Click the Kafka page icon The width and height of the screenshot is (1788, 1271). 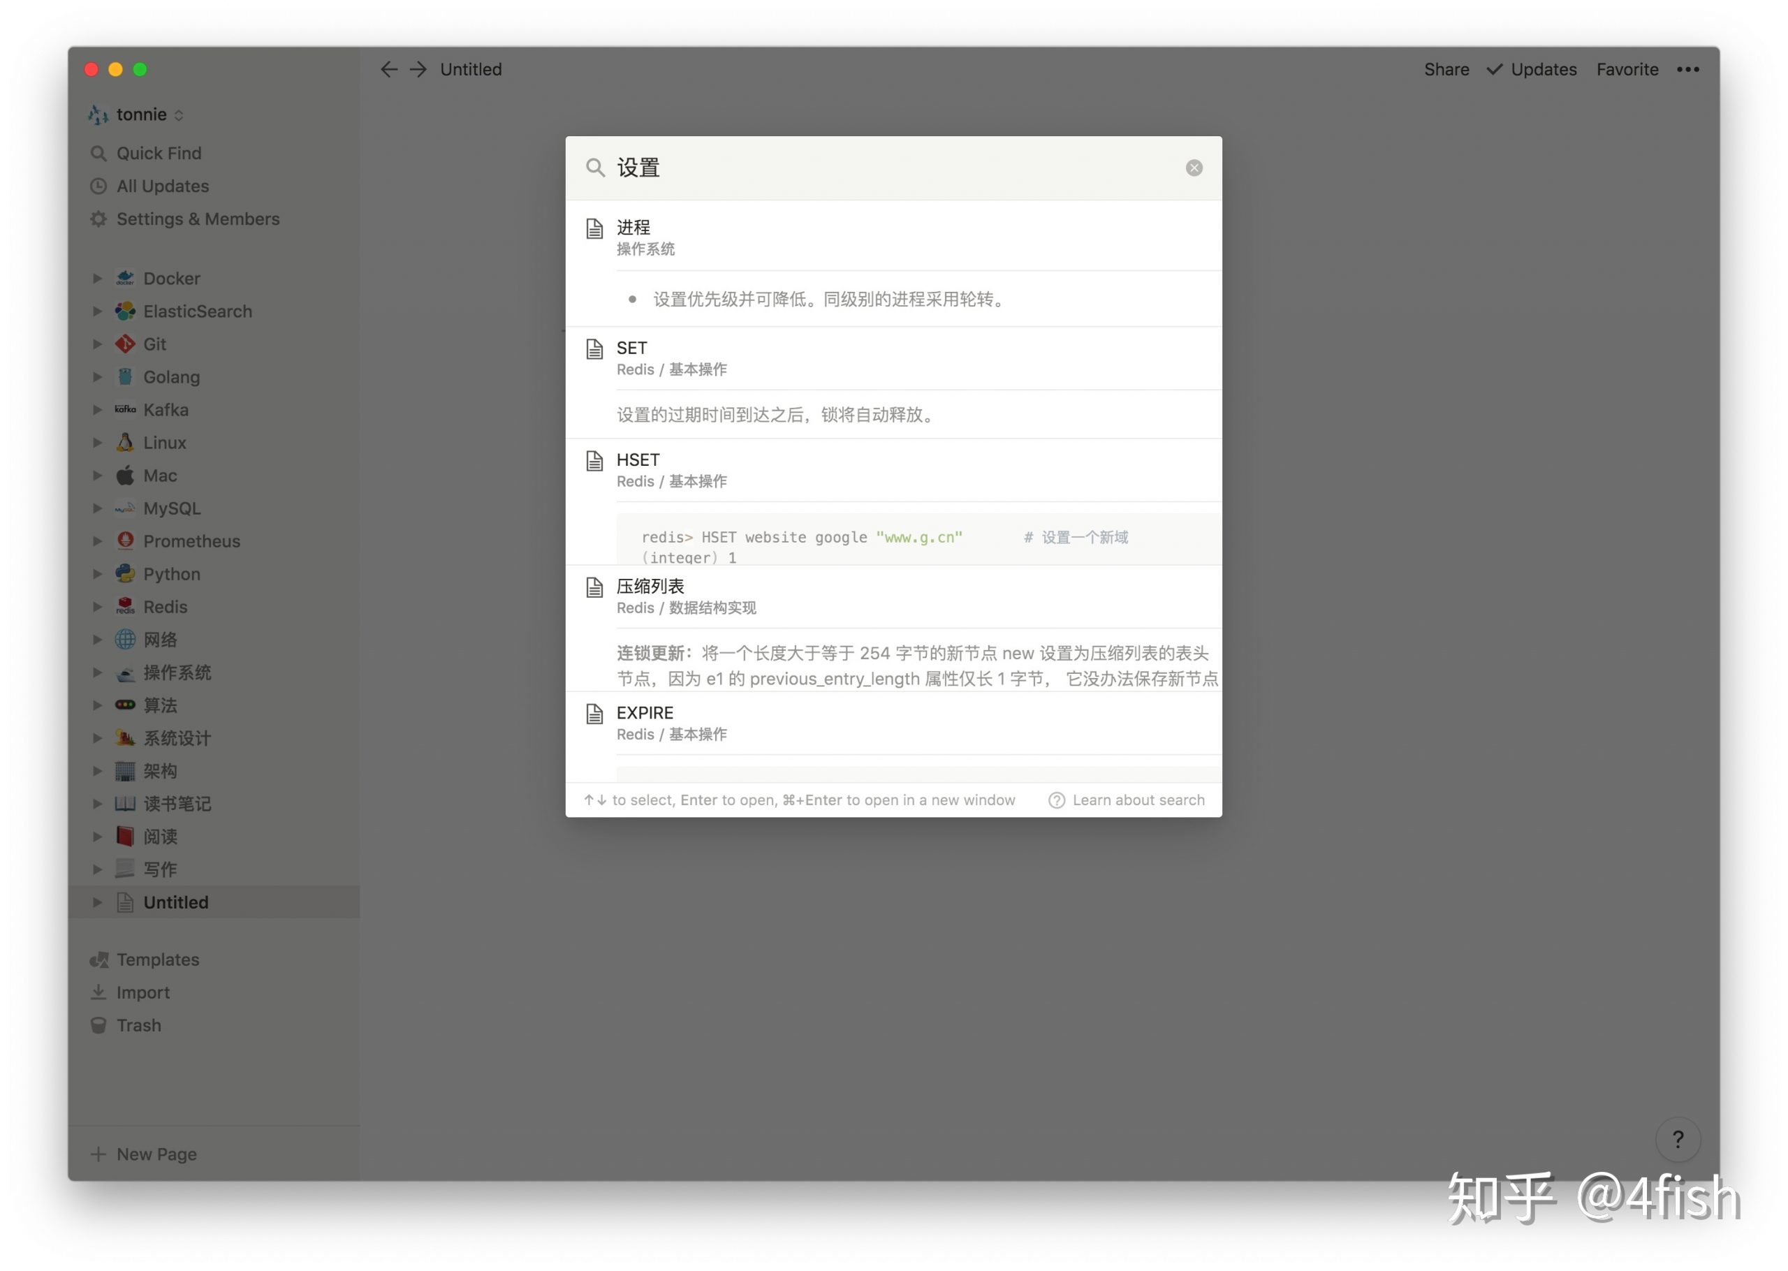(x=124, y=410)
